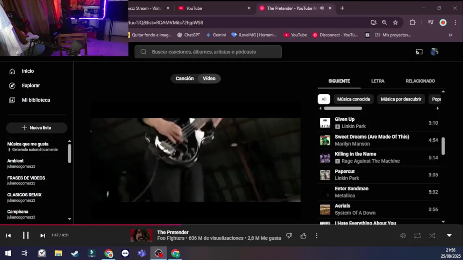463x260 pixels.
Task: Like The Pretender with thumbs up
Action: 303,236
